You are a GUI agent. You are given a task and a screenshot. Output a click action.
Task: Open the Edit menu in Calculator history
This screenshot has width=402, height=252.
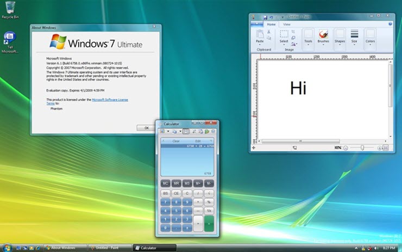coord(198,141)
